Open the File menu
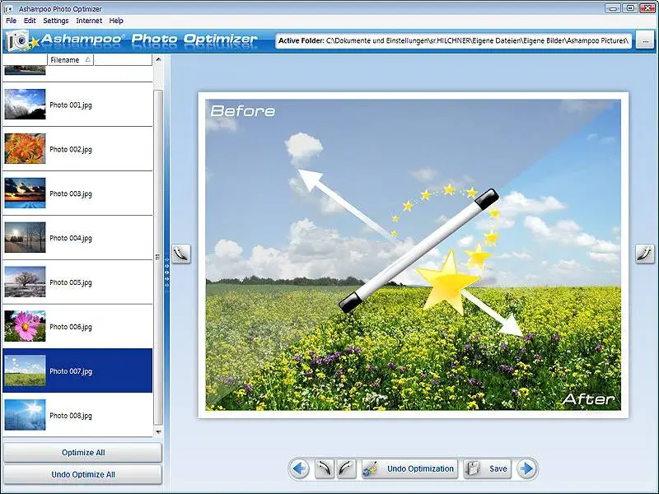Viewport: 659px width, 494px height. coord(11,21)
